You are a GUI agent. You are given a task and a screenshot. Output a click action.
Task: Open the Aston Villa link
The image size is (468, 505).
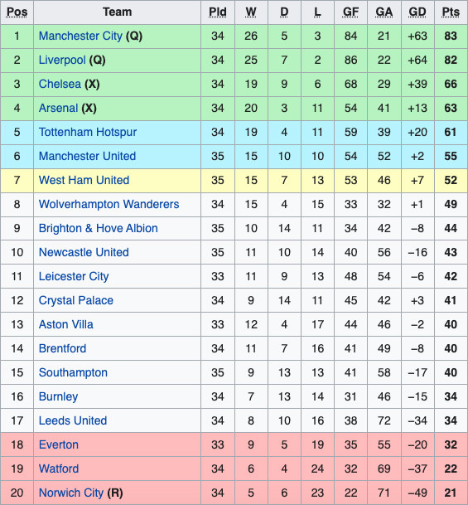66,325
